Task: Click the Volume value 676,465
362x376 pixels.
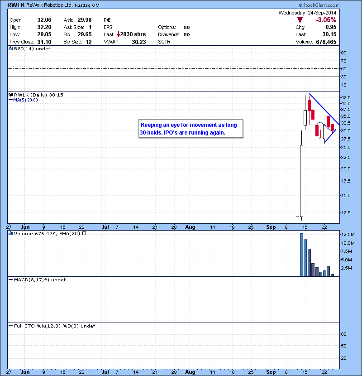Action: (326, 42)
